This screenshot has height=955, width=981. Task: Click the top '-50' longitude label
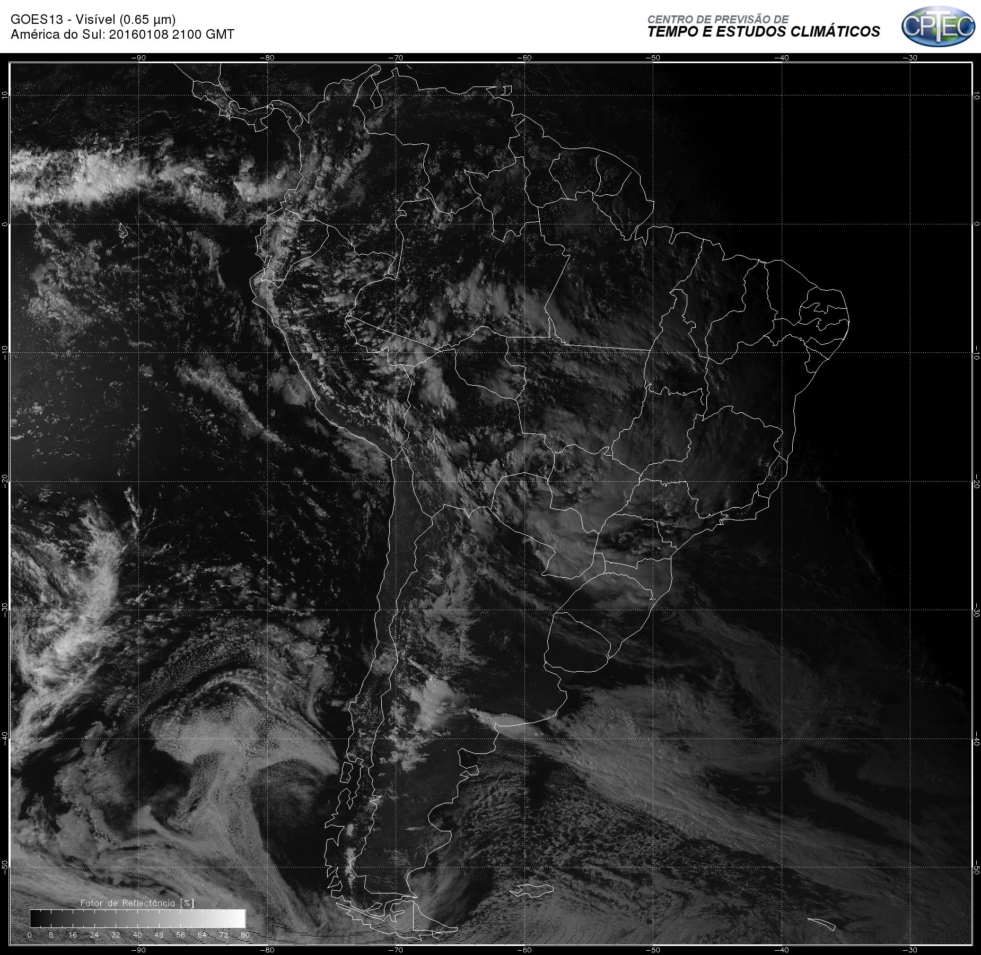[x=653, y=58]
